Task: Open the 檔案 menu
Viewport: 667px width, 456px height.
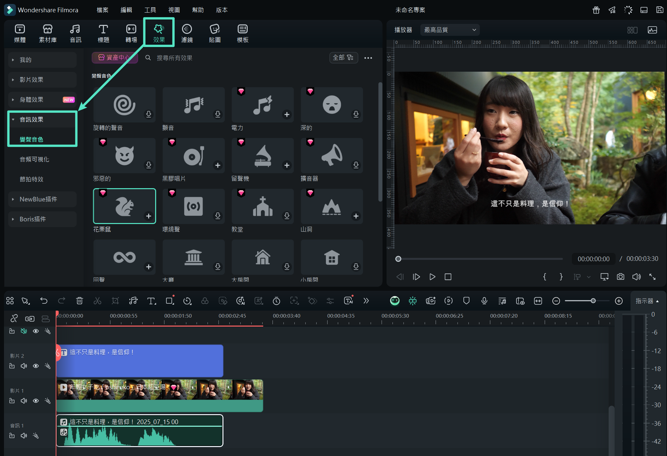Action: (x=102, y=10)
